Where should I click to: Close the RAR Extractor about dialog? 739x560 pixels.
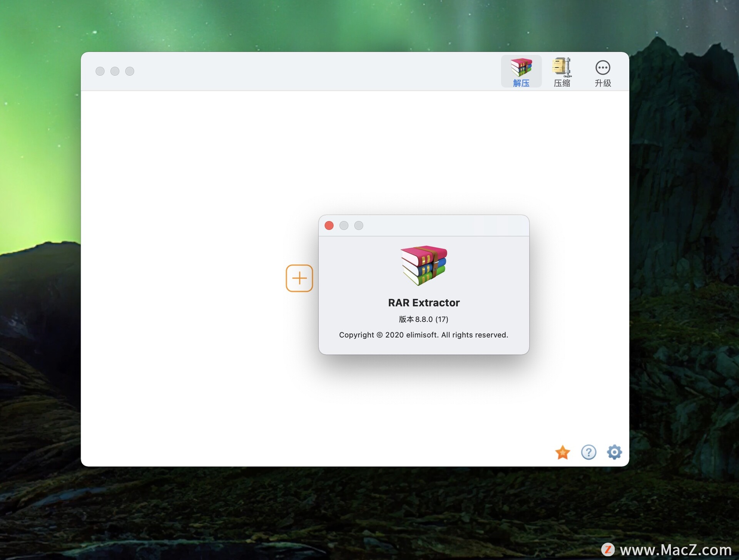[x=329, y=225]
